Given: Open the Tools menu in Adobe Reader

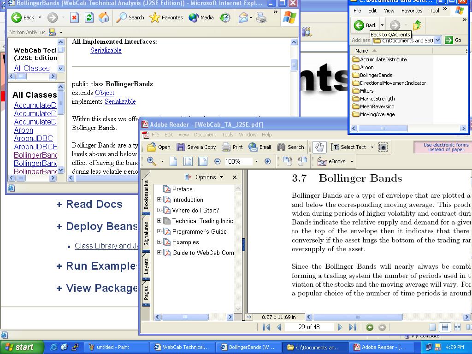Looking at the screenshot, I should 228,135.
